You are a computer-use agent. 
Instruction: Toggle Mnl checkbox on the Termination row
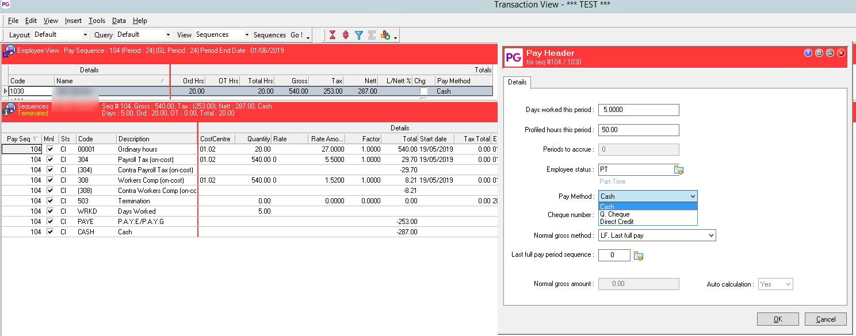[x=50, y=201]
